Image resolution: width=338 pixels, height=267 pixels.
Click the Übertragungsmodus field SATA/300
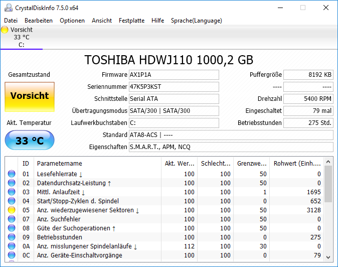tap(174, 111)
